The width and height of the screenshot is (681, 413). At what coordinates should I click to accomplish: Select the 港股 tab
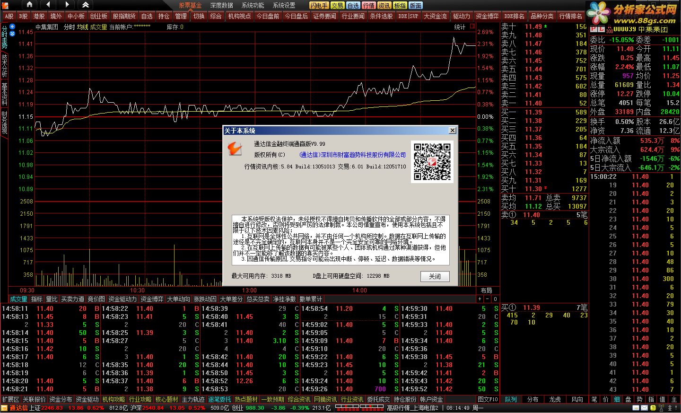coord(39,16)
